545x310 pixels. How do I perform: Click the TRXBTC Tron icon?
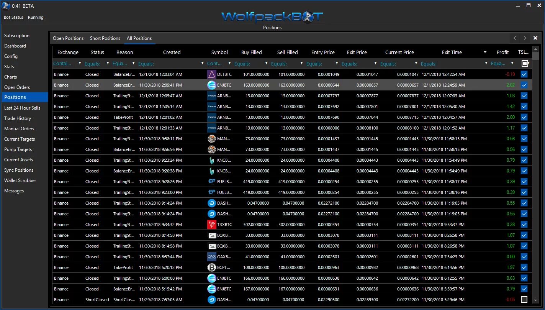212,225
